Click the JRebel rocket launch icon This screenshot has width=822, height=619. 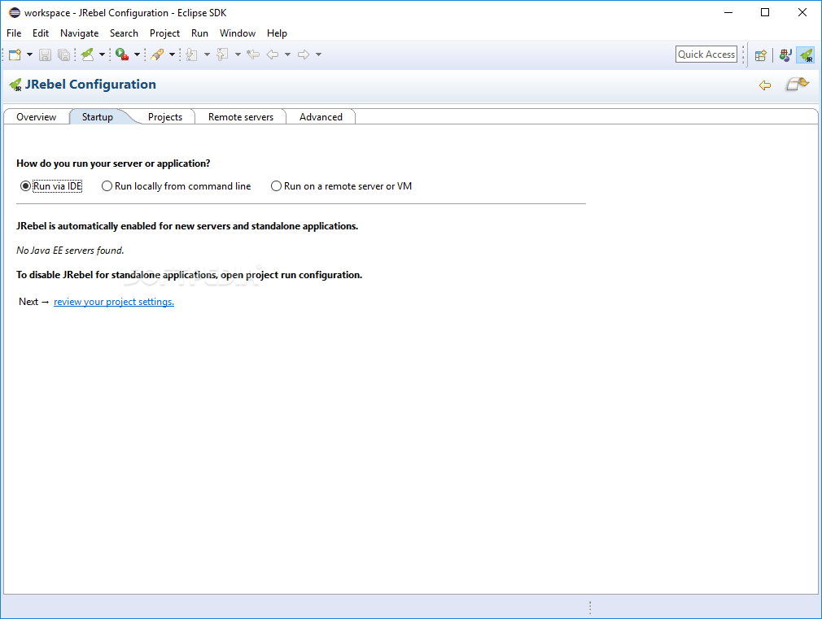[x=88, y=54]
